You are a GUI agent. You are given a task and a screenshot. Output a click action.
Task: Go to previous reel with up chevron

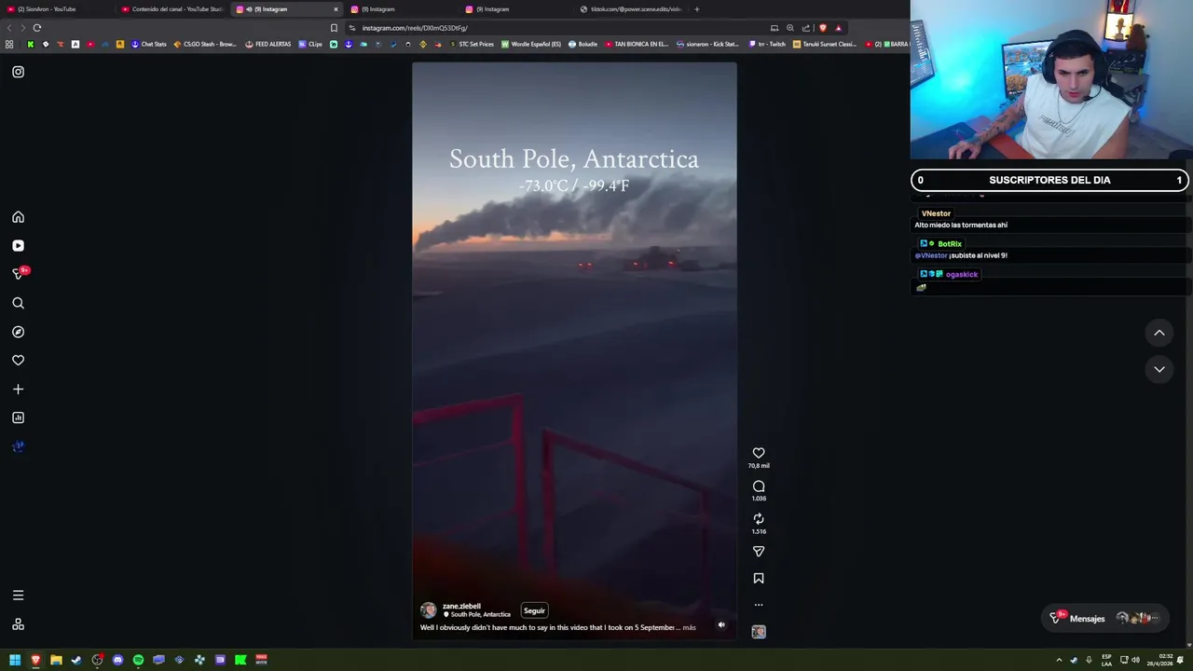(x=1159, y=333)
